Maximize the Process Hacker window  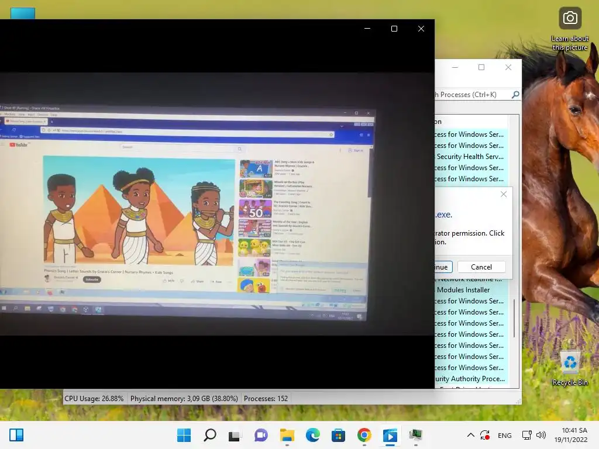pos(481,67)
